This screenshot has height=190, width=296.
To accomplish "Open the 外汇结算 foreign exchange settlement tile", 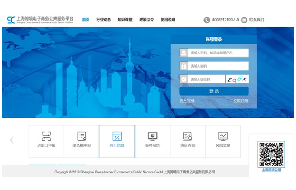I will 117,141.
